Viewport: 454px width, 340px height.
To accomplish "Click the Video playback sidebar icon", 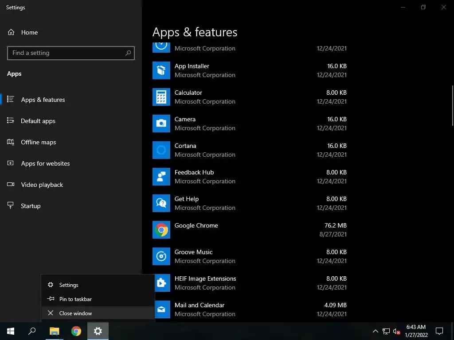I will [11, 185].
